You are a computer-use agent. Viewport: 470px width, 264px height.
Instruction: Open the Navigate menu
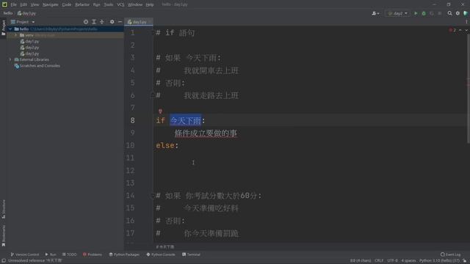(x=51, y=4)
